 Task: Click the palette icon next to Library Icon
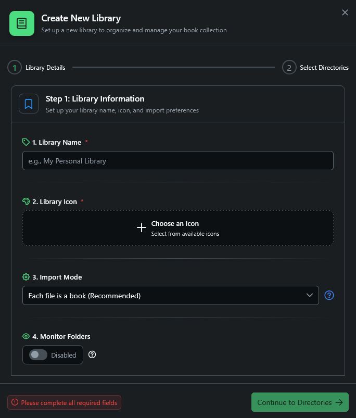click(26, 201)
